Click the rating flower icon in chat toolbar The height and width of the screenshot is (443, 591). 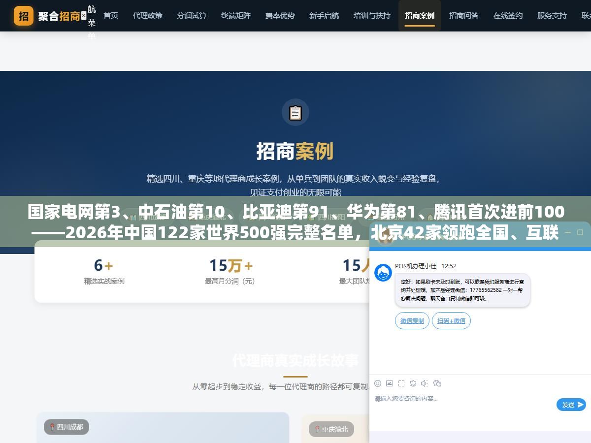click(413, 383)
